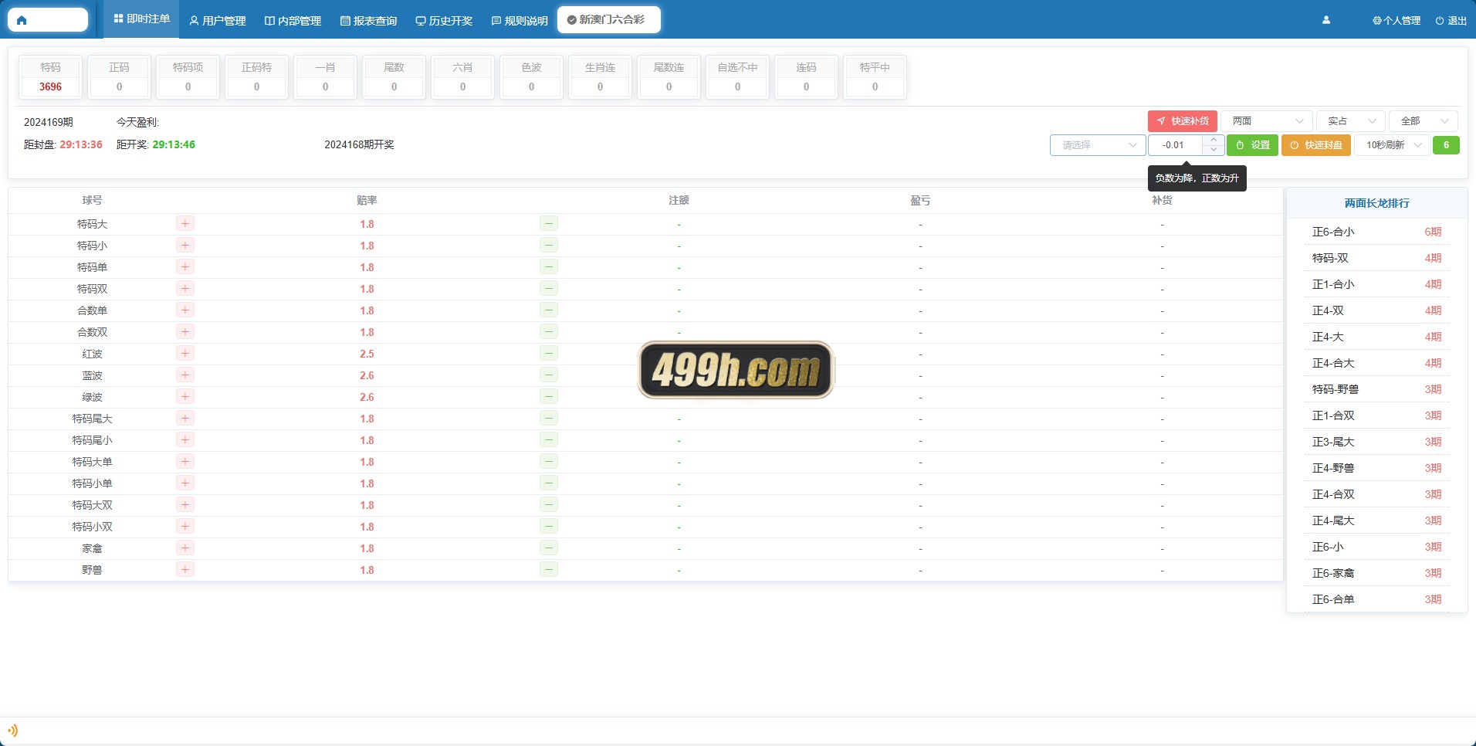Open the user profile icon
This screenshot has width=1476, height=746.
(x=1326, y=20)
